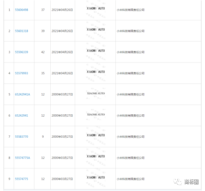This screenshot has height=191, width=205.
Task: Click the serif XIAOMI AUTO logo in row 5
Action: point(96,93)
